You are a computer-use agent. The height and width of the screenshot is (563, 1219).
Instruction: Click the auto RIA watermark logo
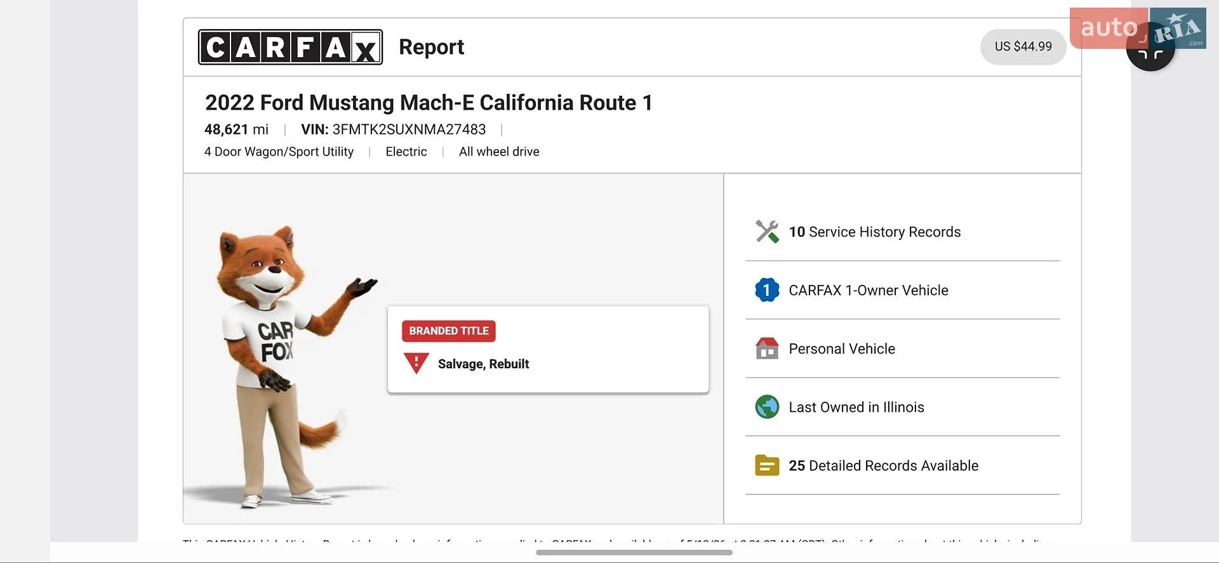[x=1138, y=28]
